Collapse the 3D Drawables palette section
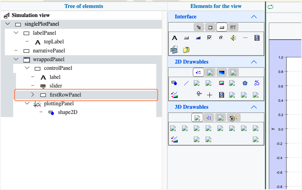 [254, 107]
